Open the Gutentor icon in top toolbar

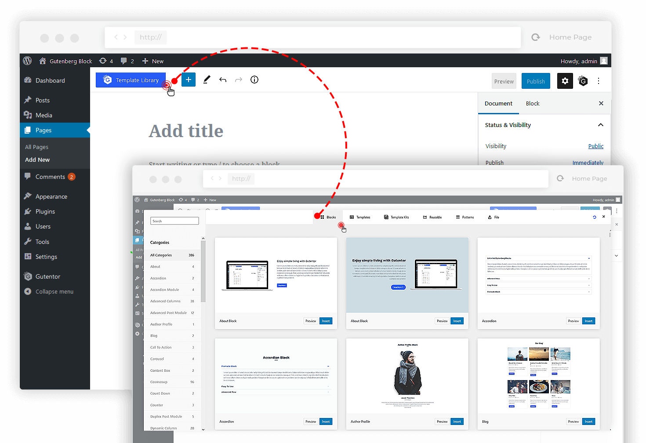(x=583, y=81)
